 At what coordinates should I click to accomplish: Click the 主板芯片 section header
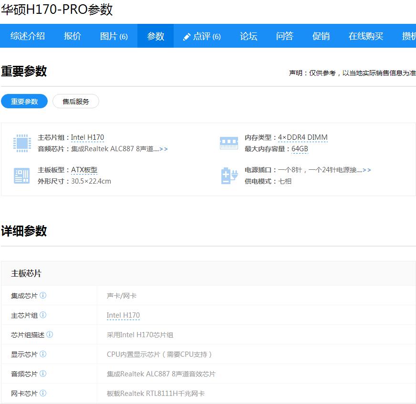point(26,273)
